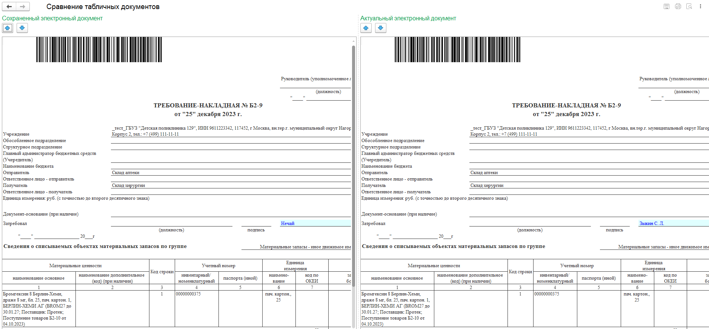Click 'Сохраненный электронный документ' heading
709x329 pixels.
point(52,18)
